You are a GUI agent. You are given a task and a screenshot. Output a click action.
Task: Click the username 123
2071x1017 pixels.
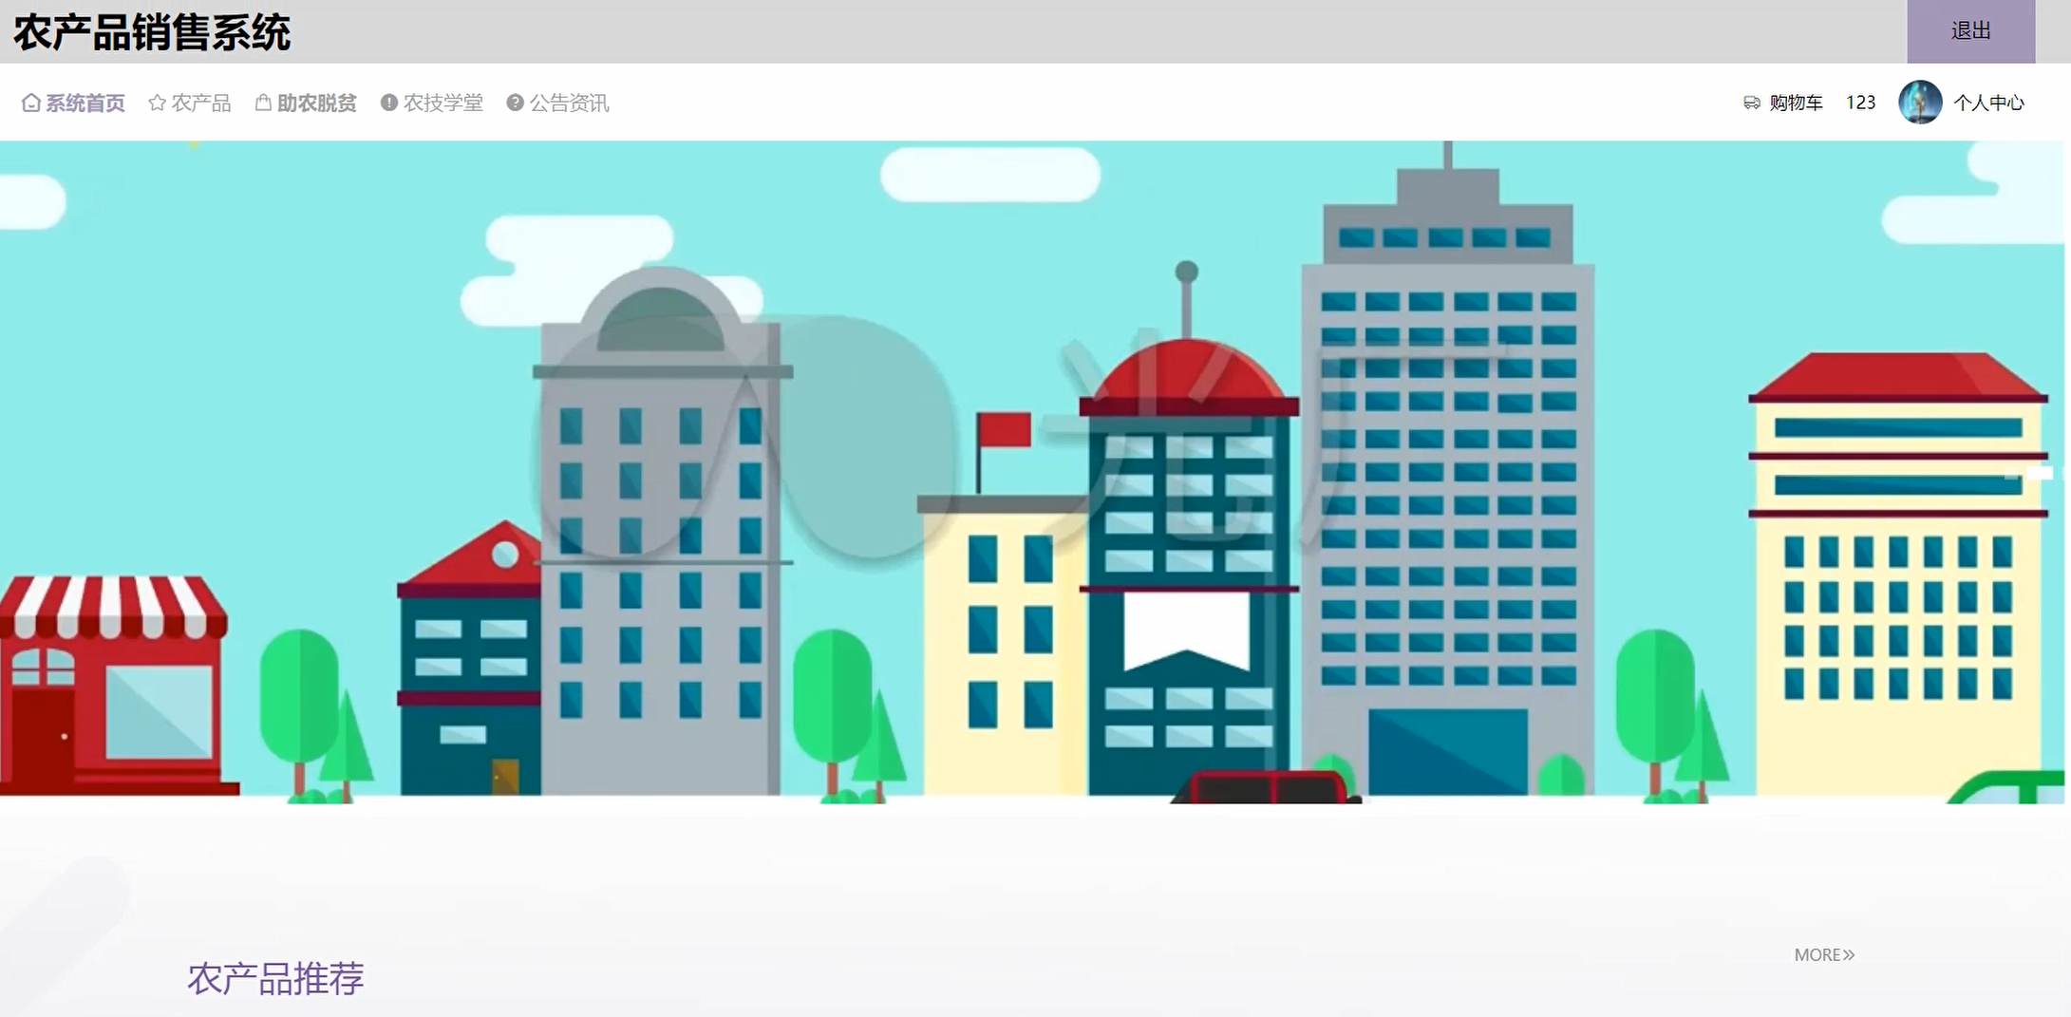(x=1861, y=103)
